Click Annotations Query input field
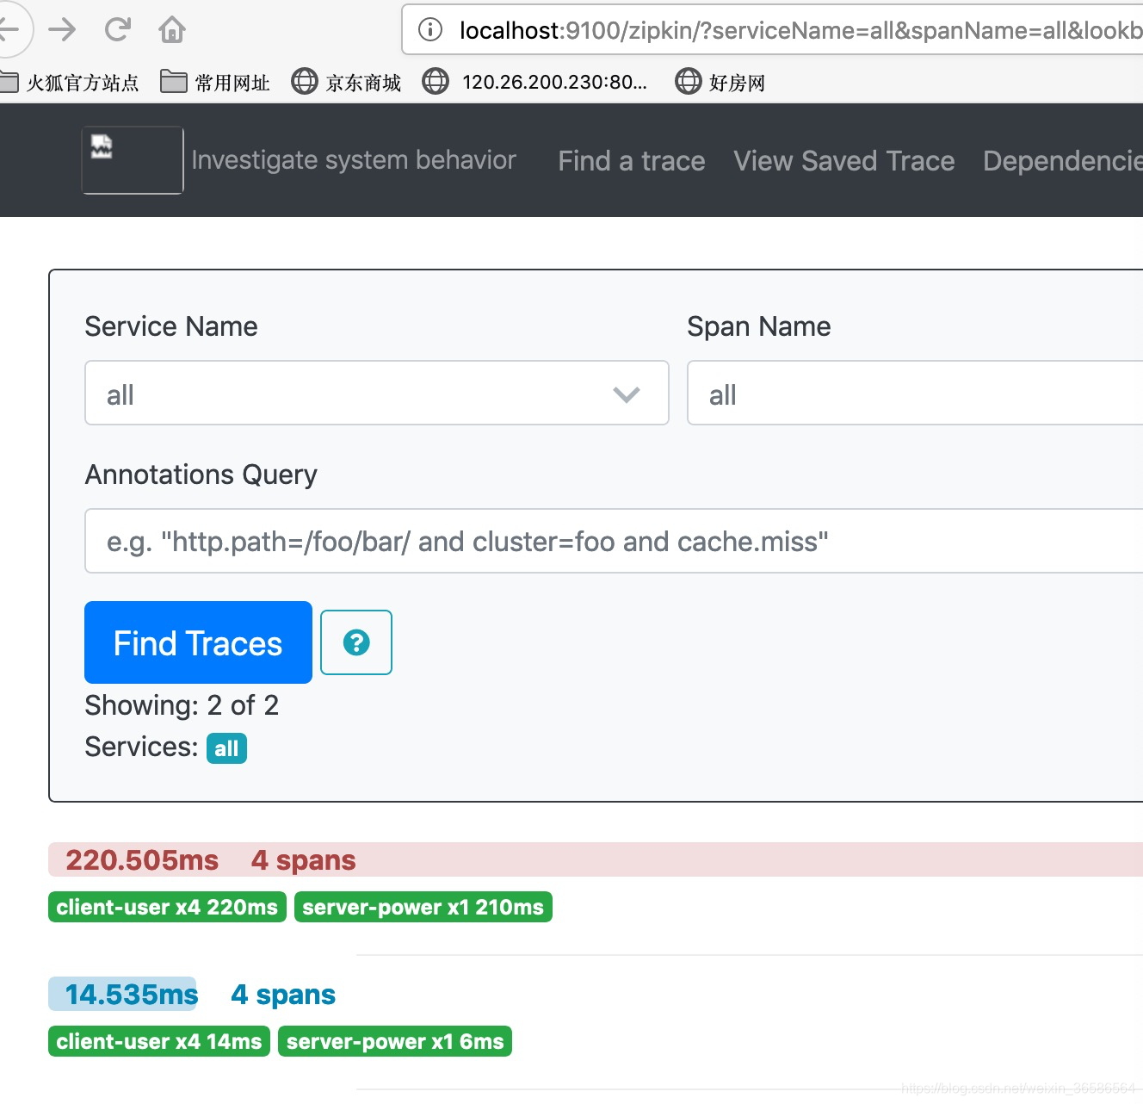Image resolution: width=1143 pixels, height=1104 pixels. [x=614, y=541]
